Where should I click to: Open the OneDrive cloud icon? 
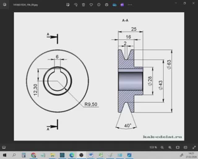114,5
